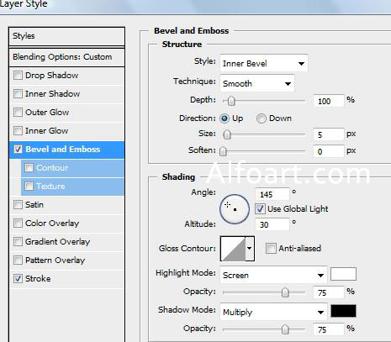Select the Up direction radio button

[x=225, y=118]
